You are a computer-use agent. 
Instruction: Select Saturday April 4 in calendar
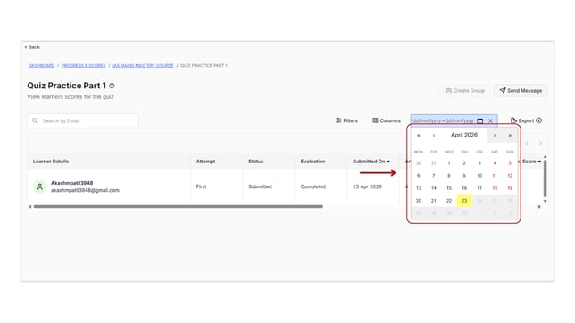[x=495, y=163]
